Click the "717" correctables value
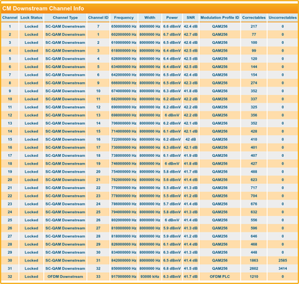The width and height of the screenshot is (299, 284). [253, 188]
